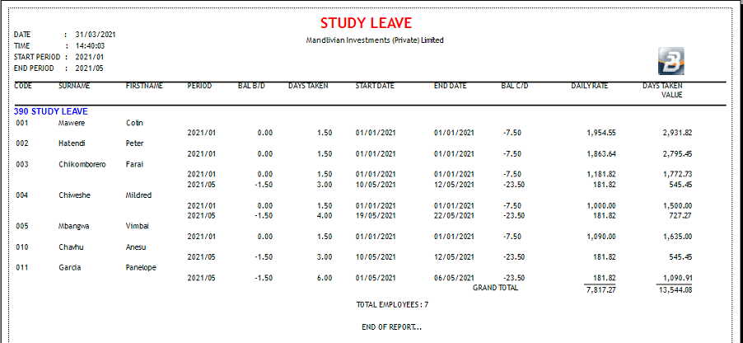Click Chiweshe's end date 22/05/2021
Viewport: 743px width, 343px height.
(454, 215)
